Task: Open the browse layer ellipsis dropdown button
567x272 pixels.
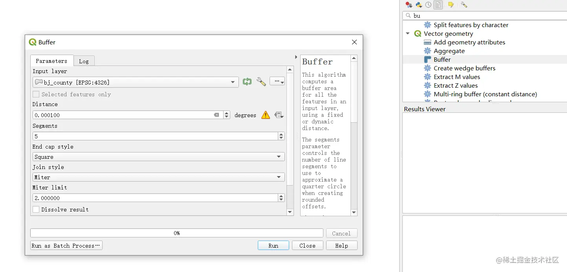Action: [277, 81]
